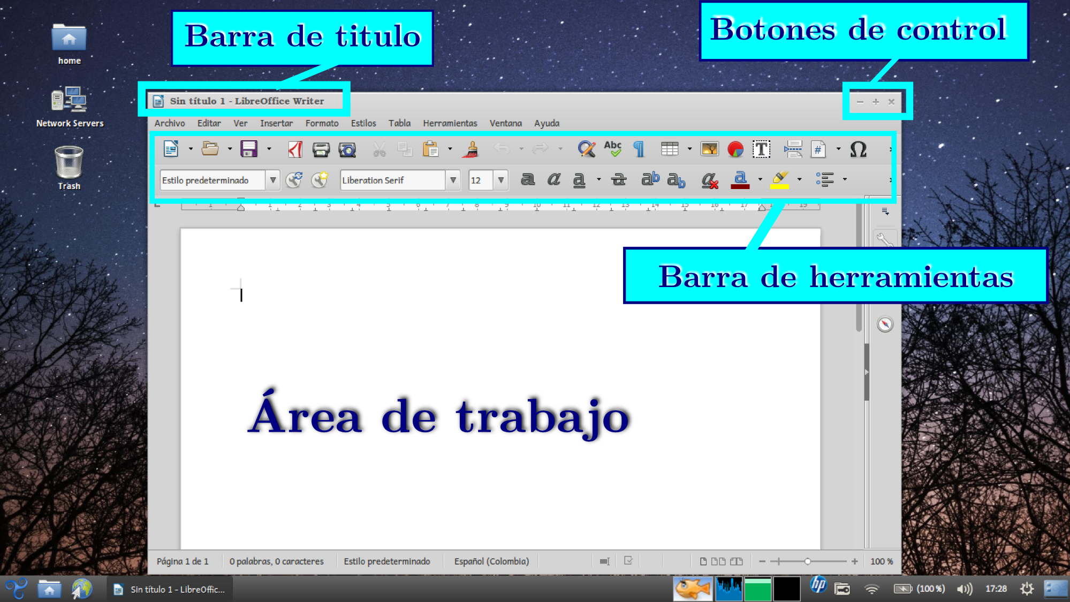1070x602 pixels.
Task: Expand the font size dropdown
Action: pos(501,180)
